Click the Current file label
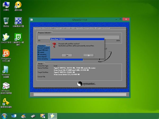 (x=41, y=77)
